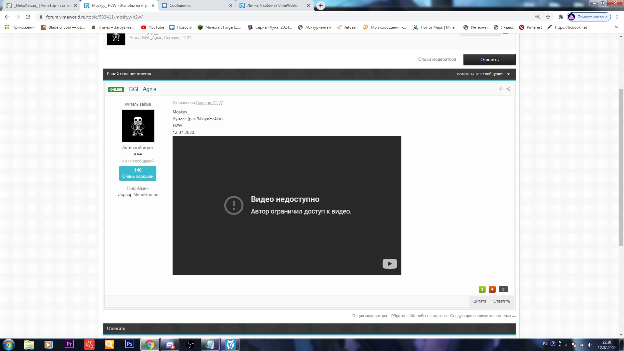Click the zoom magnifier in address bar
Screen dimensions: 624x351
(538, 17)
